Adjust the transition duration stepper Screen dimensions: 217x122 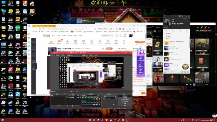tap(116, 98)
